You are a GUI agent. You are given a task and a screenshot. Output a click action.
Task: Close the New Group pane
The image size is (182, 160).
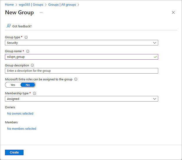173,13
